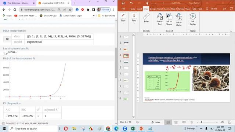Open the Maps bookmark
Image resolution: width=235 pixels, height=132 pixels.
point(7,15)
